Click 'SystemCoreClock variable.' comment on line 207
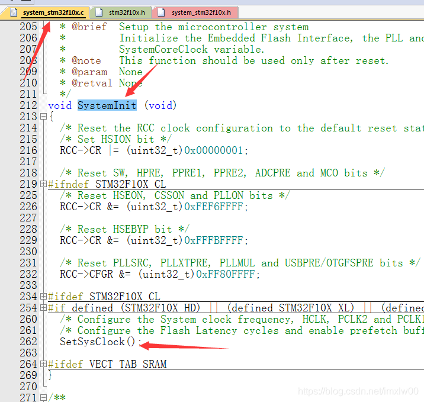 click(x=192, y=50)
